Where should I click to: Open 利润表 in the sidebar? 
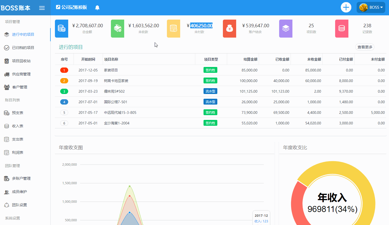tap(18, 152)
